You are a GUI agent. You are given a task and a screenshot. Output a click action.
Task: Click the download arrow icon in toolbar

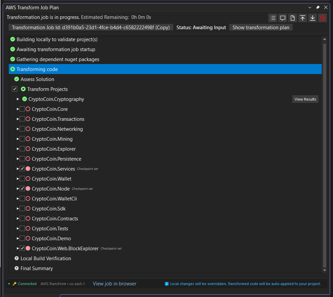[x=313, y=18]
